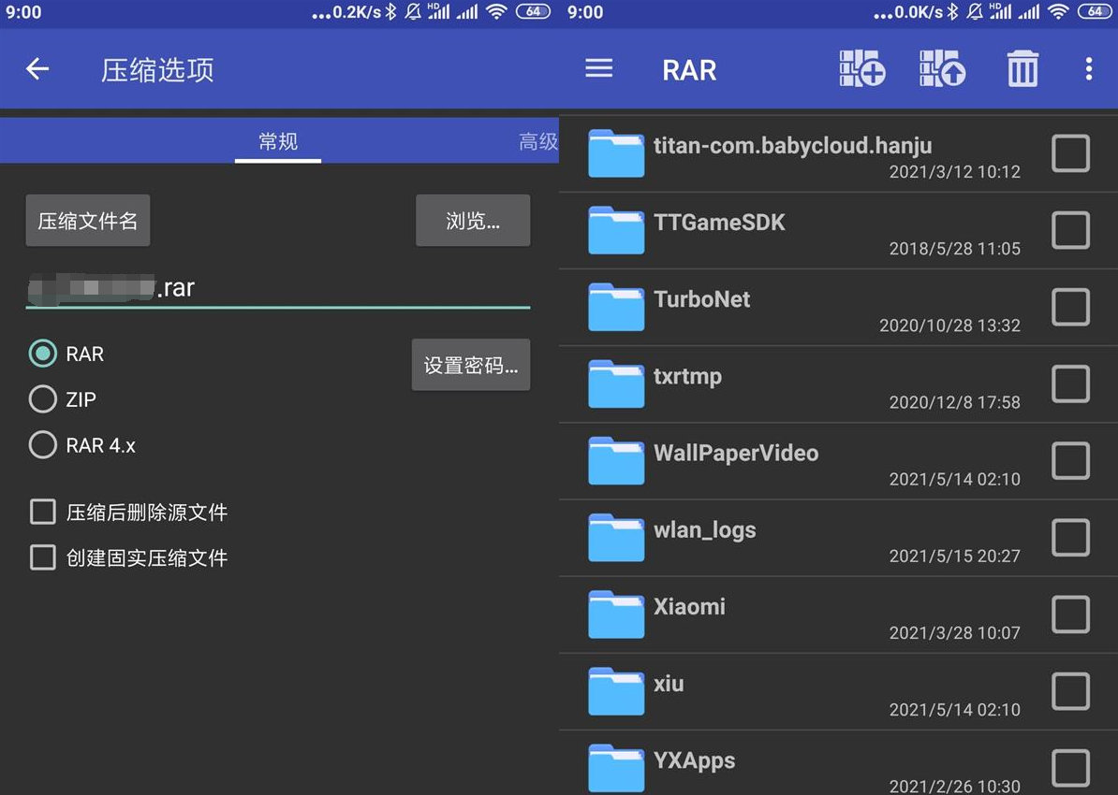
Task: Check the TurboNet folder checkbox
Action: click(1070, 307)
